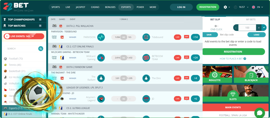Click the UK flag language icon
The width and height of the screenshot is (270, 118).
pyautogui.click(x=253, y=7)
